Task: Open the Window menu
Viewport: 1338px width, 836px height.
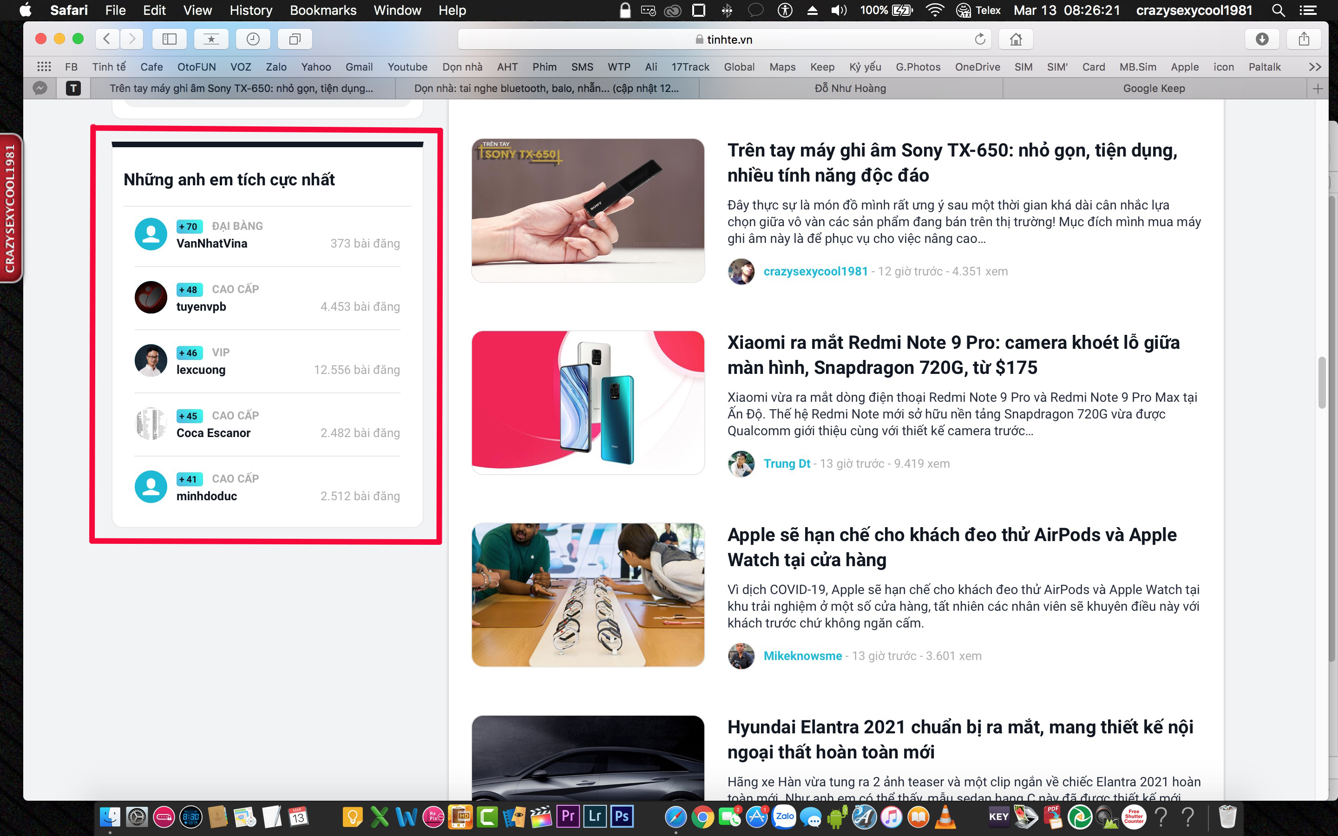Action: click(x=397, y=10)
